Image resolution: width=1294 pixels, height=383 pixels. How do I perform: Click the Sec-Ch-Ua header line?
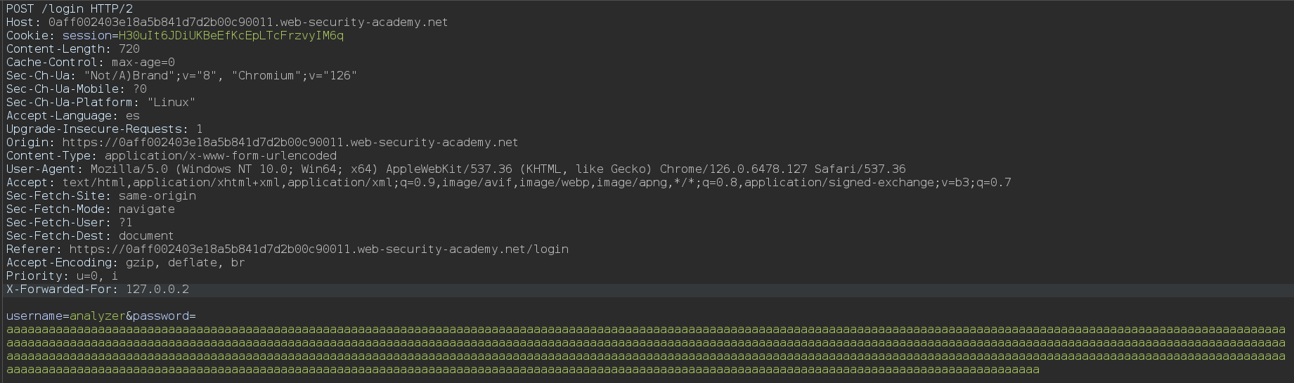point(181,75)
